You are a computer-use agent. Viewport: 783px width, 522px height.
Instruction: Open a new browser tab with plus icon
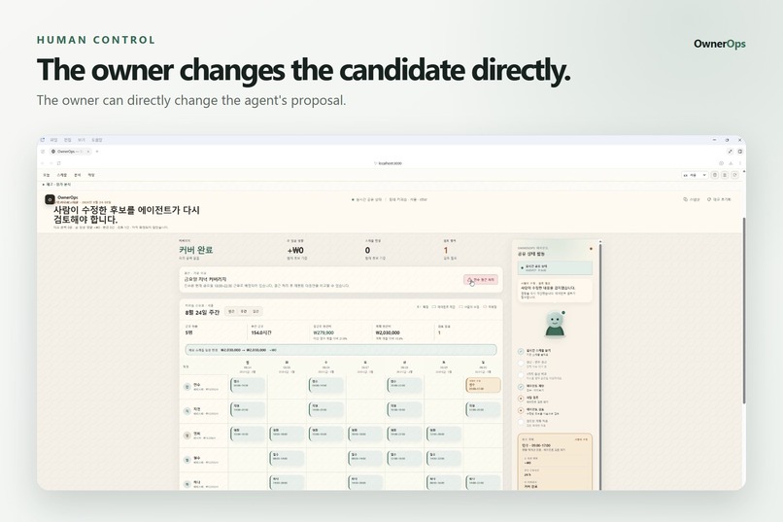click(97, 152)
